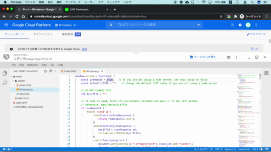Viewport: 271px width, 152px height.
Task: Collapse all folders in Explorer
Action: (x=51, y=71)
